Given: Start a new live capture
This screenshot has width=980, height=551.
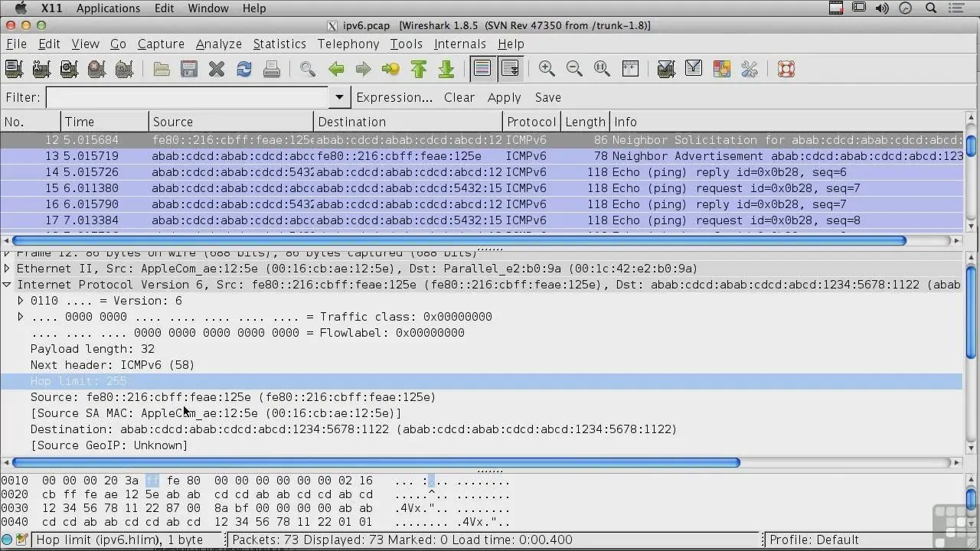Looking at the screenshot, I should pos(69,69).
